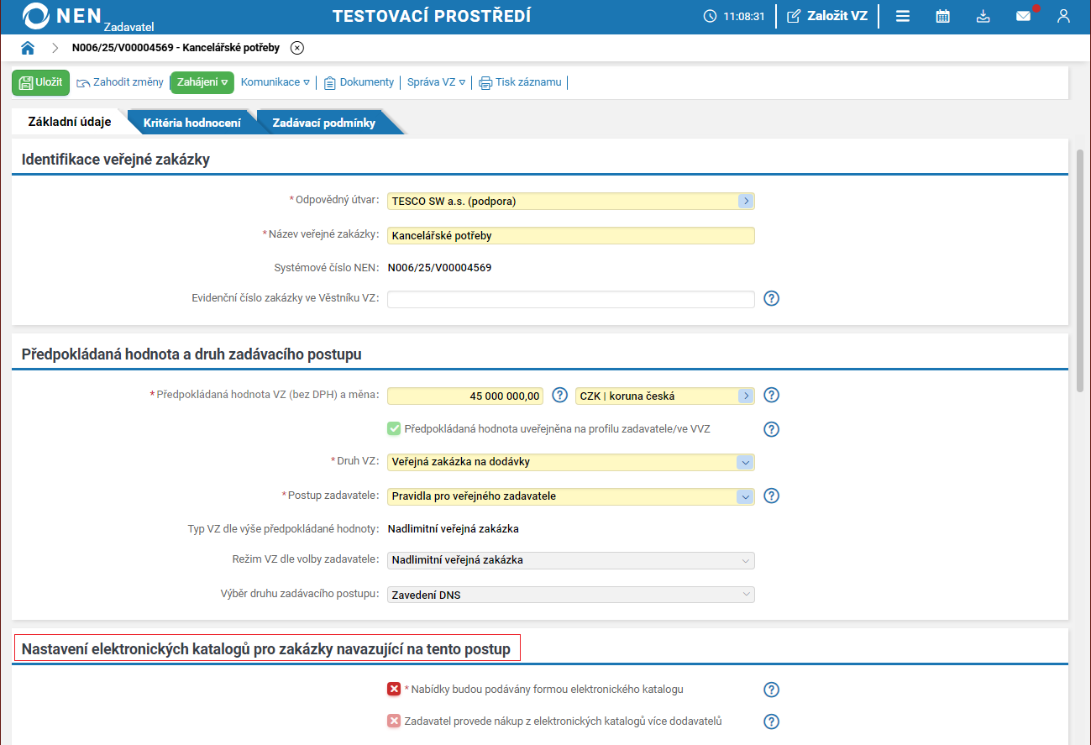This screenshot has height=745, width=1091.
Task: Toggle Nabídky budou podávány formou katalogu
Action: pyautogui.click(x=394, y=690)
